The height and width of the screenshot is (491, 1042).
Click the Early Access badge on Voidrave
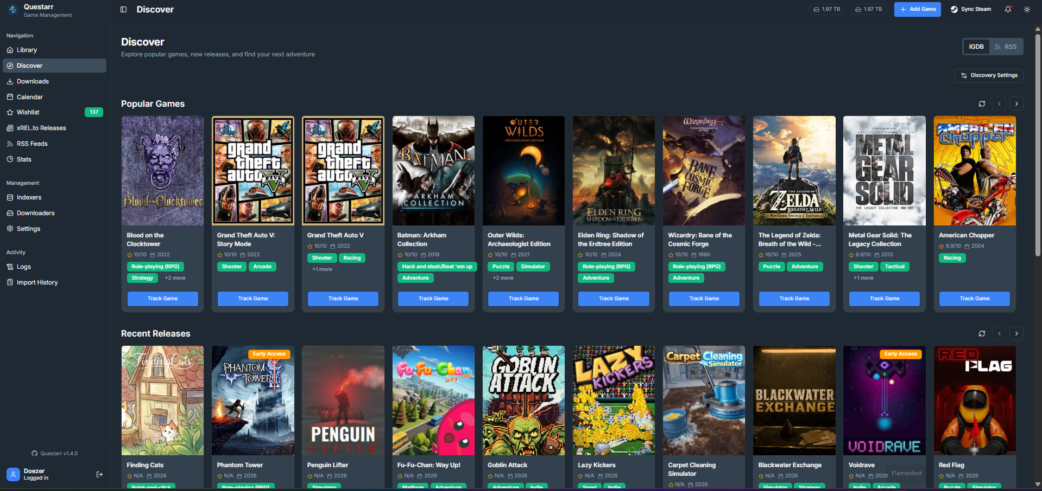pos(901,354)
